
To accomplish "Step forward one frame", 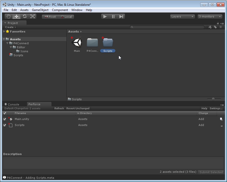I will click(121, 16).
